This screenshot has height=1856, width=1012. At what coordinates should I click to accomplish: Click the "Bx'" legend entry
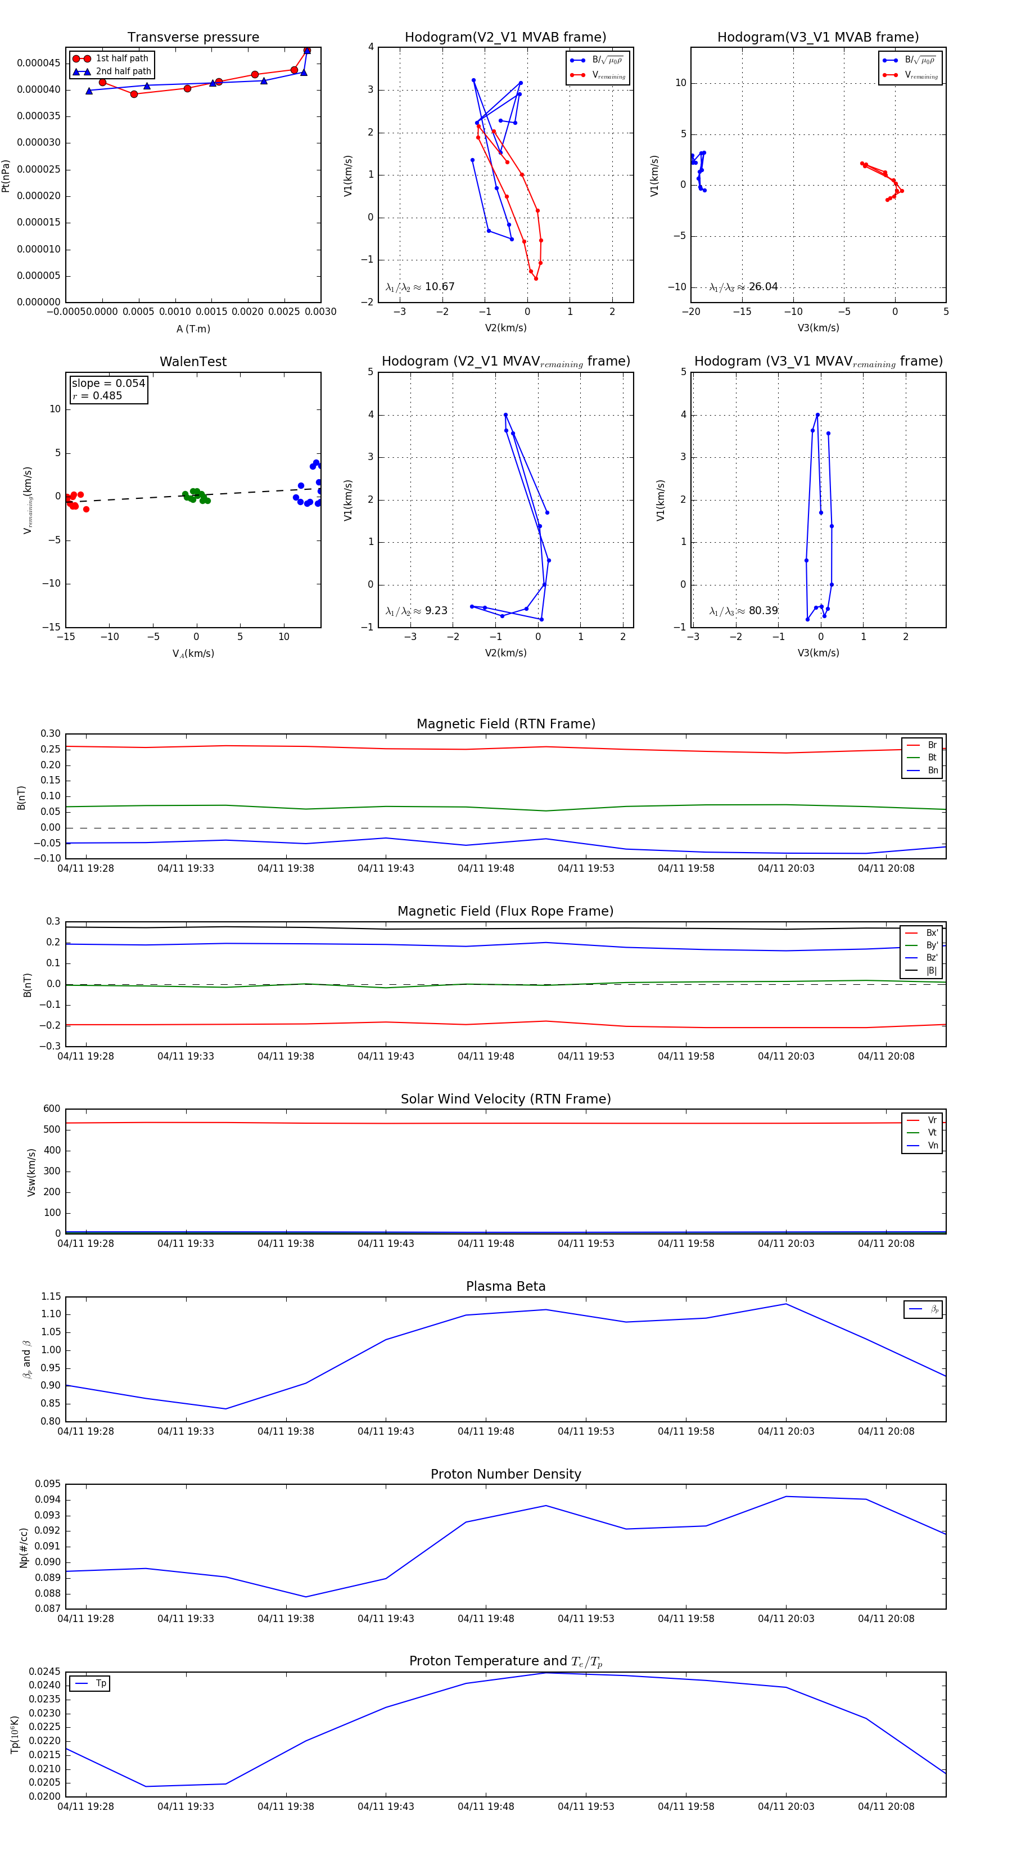922,932
